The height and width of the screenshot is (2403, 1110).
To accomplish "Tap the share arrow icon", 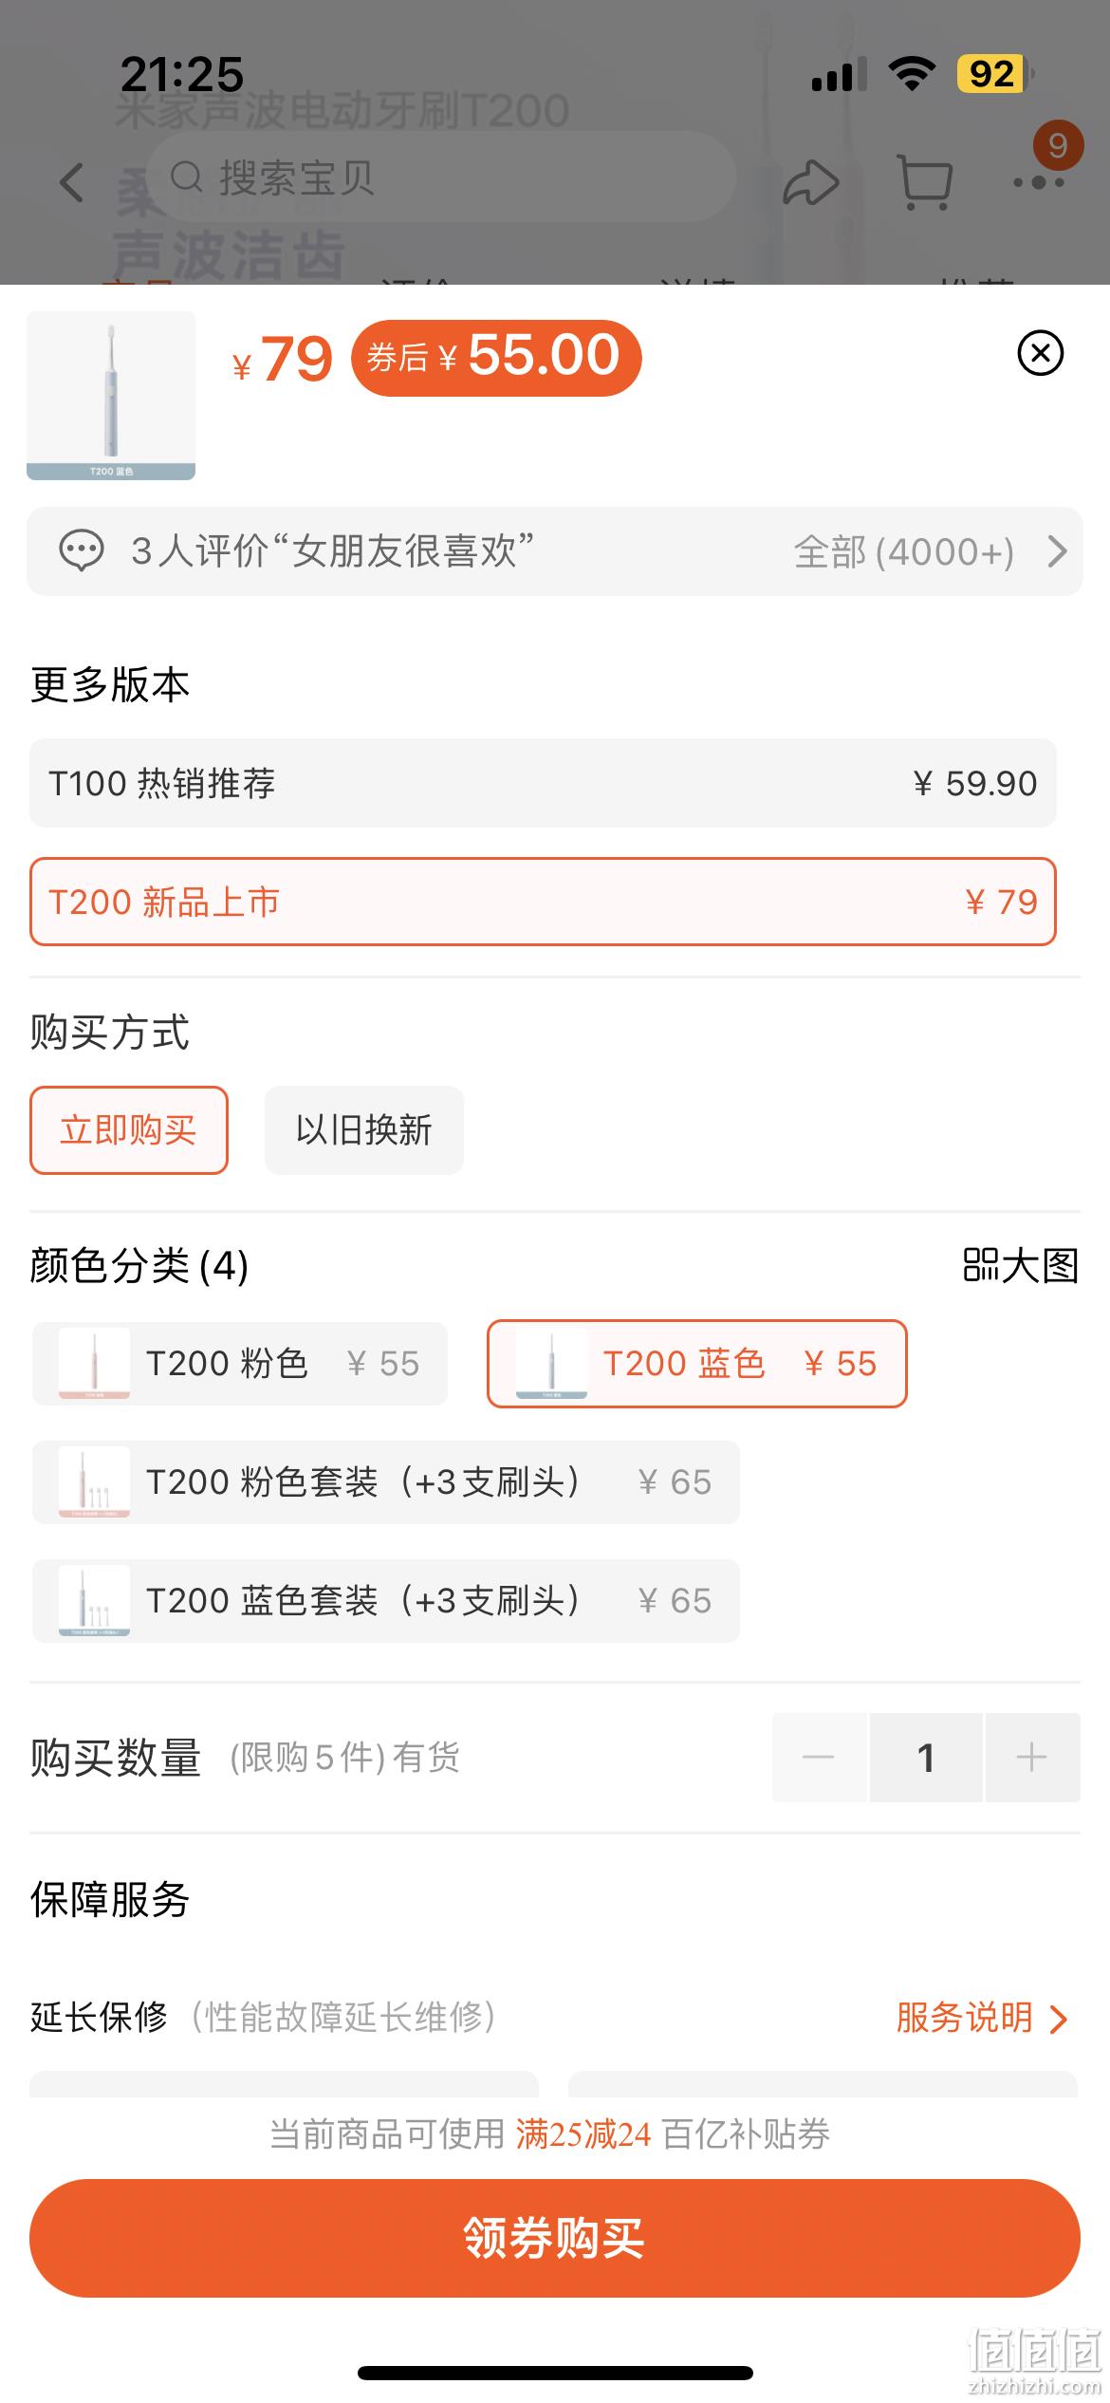I will pos(810,182).
